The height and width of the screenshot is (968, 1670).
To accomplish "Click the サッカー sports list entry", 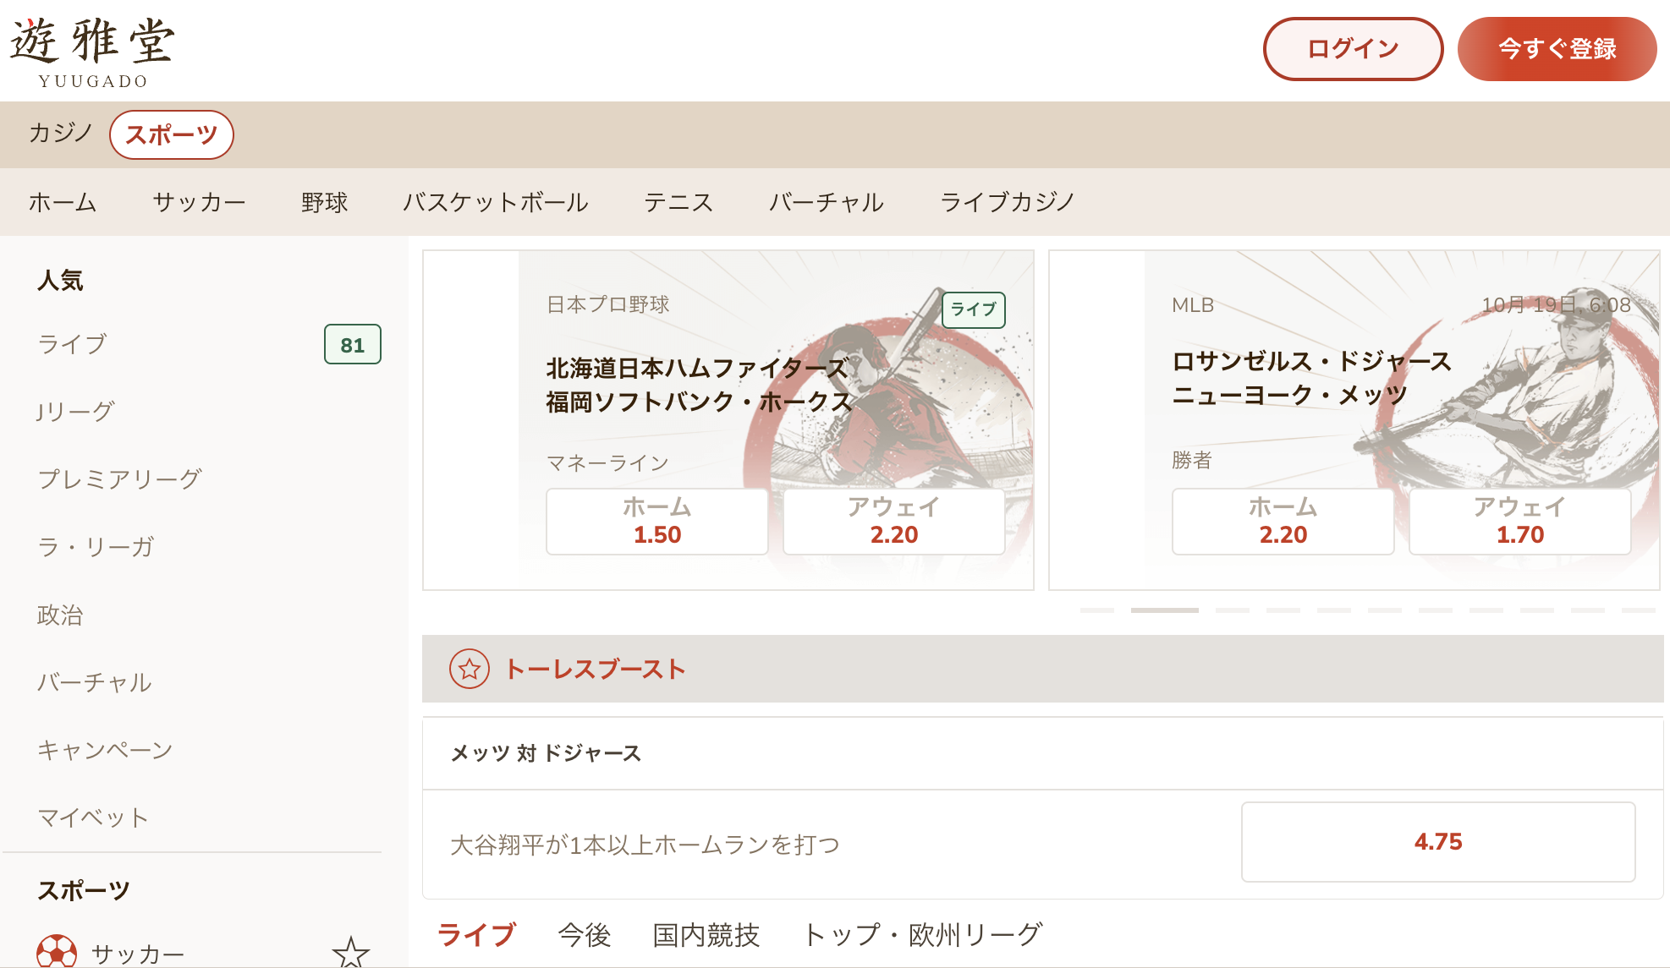I will (x=138, y=954).
